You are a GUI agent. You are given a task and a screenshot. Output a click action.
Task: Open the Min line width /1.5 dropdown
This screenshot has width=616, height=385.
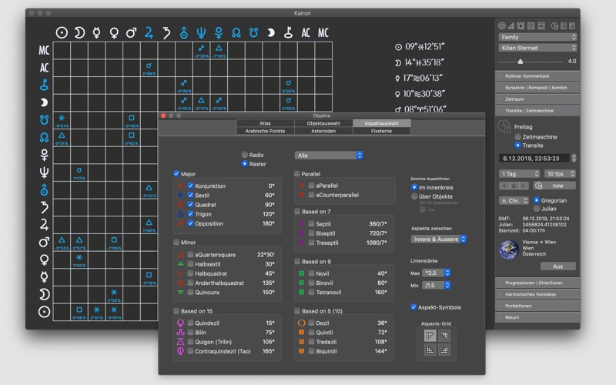(x=437, y=285)
